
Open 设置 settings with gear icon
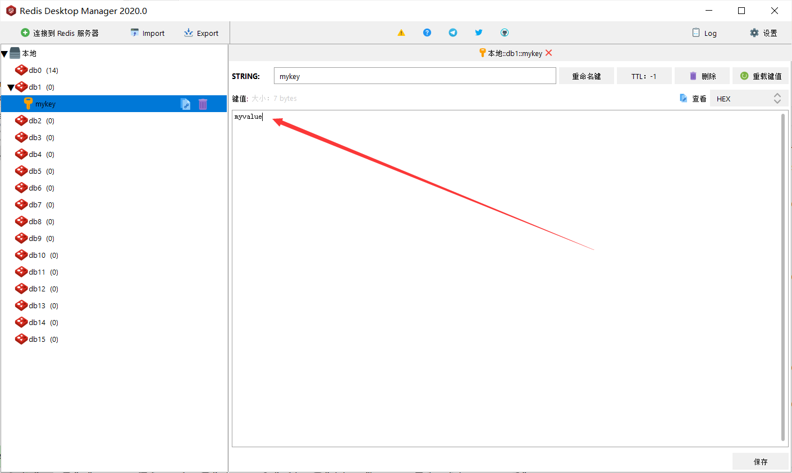click(x=763, y=33)
